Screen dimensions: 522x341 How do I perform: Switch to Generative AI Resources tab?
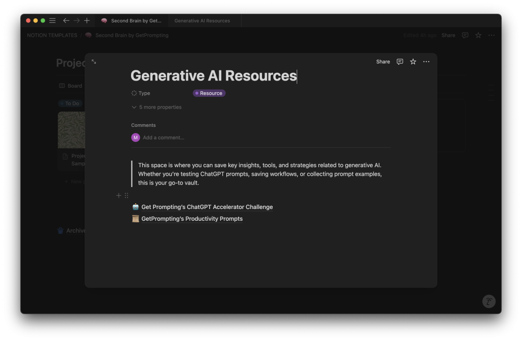click(x=202, y=21)
